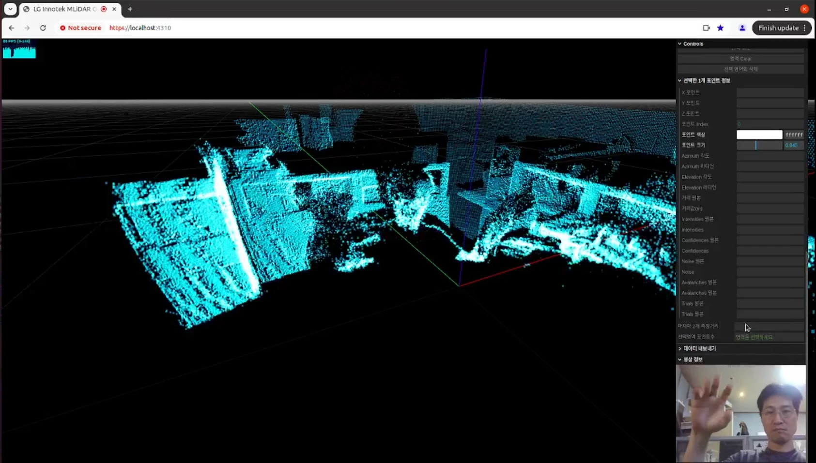Open the browser profile icon

742,28
